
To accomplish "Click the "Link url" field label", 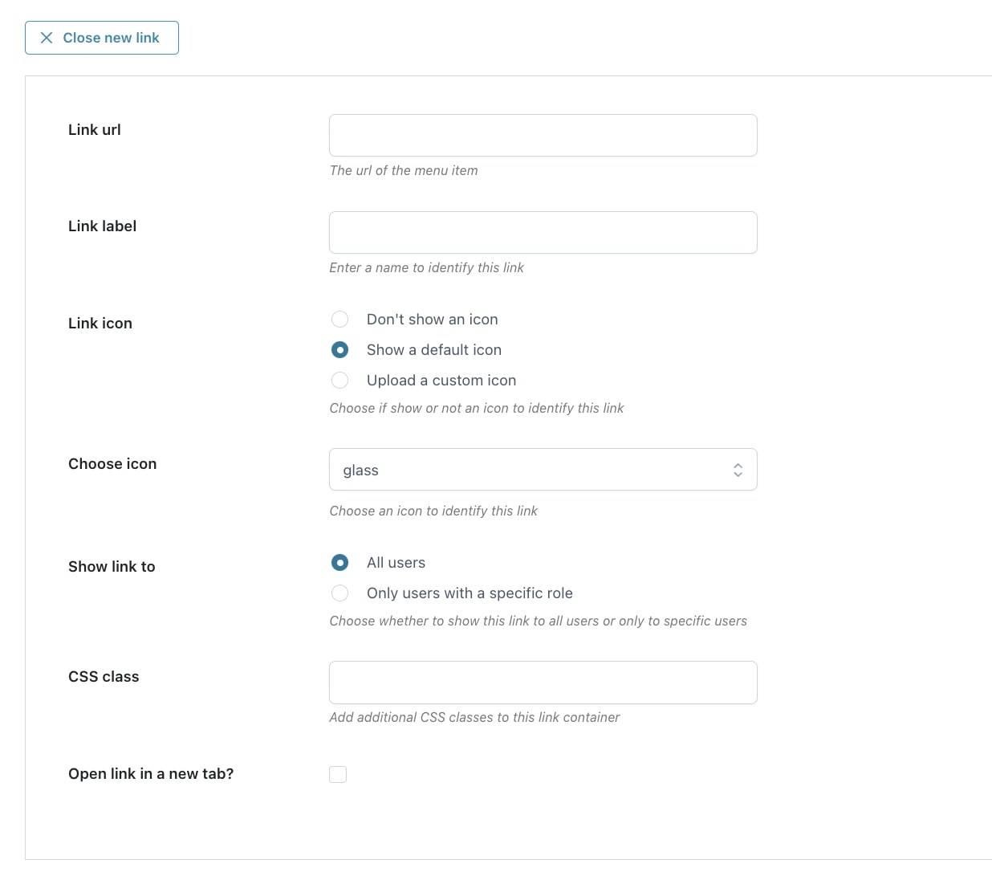I will (x=95, y=130).
